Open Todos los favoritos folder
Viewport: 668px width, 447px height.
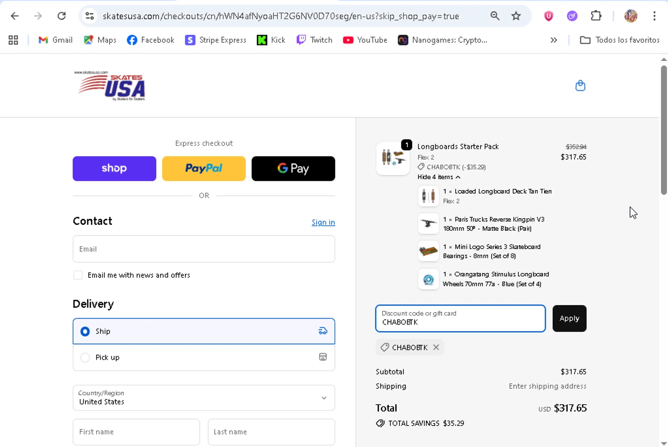click(619, 40)
